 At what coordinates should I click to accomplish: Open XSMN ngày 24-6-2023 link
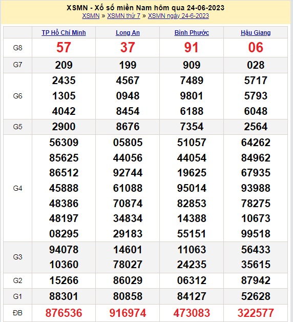point(178,16)
